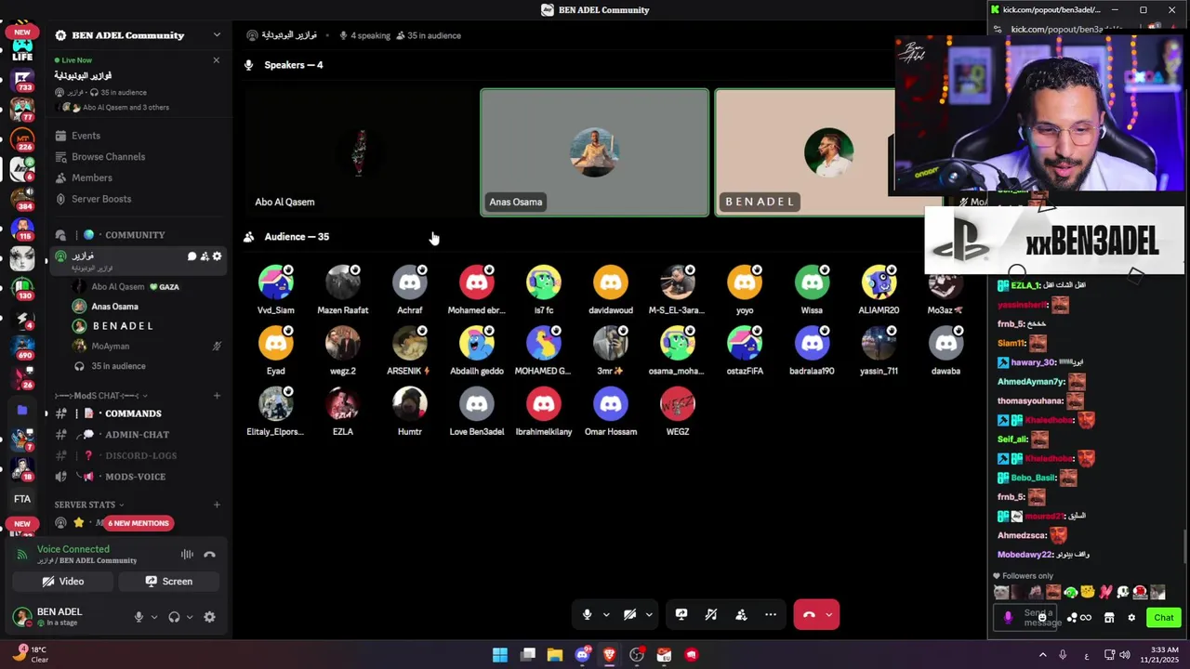Dismiss the Live Now stage banner
The image size is (1190, 669).
point(216,60)
